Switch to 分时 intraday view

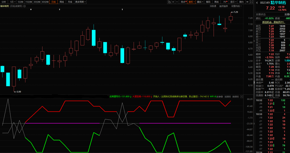tap(3, 2)
